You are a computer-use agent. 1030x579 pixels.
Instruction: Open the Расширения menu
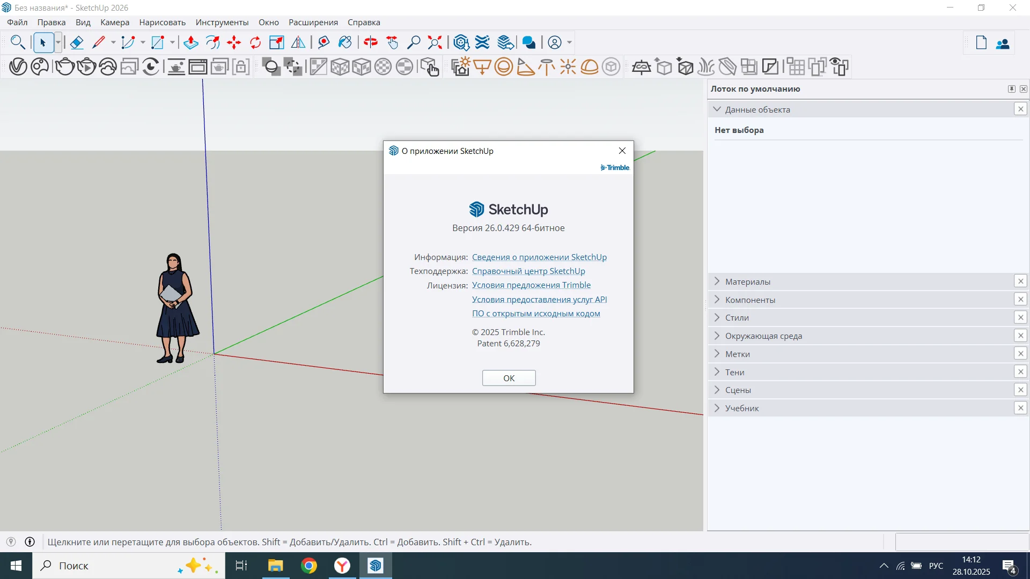click(313, 22)
